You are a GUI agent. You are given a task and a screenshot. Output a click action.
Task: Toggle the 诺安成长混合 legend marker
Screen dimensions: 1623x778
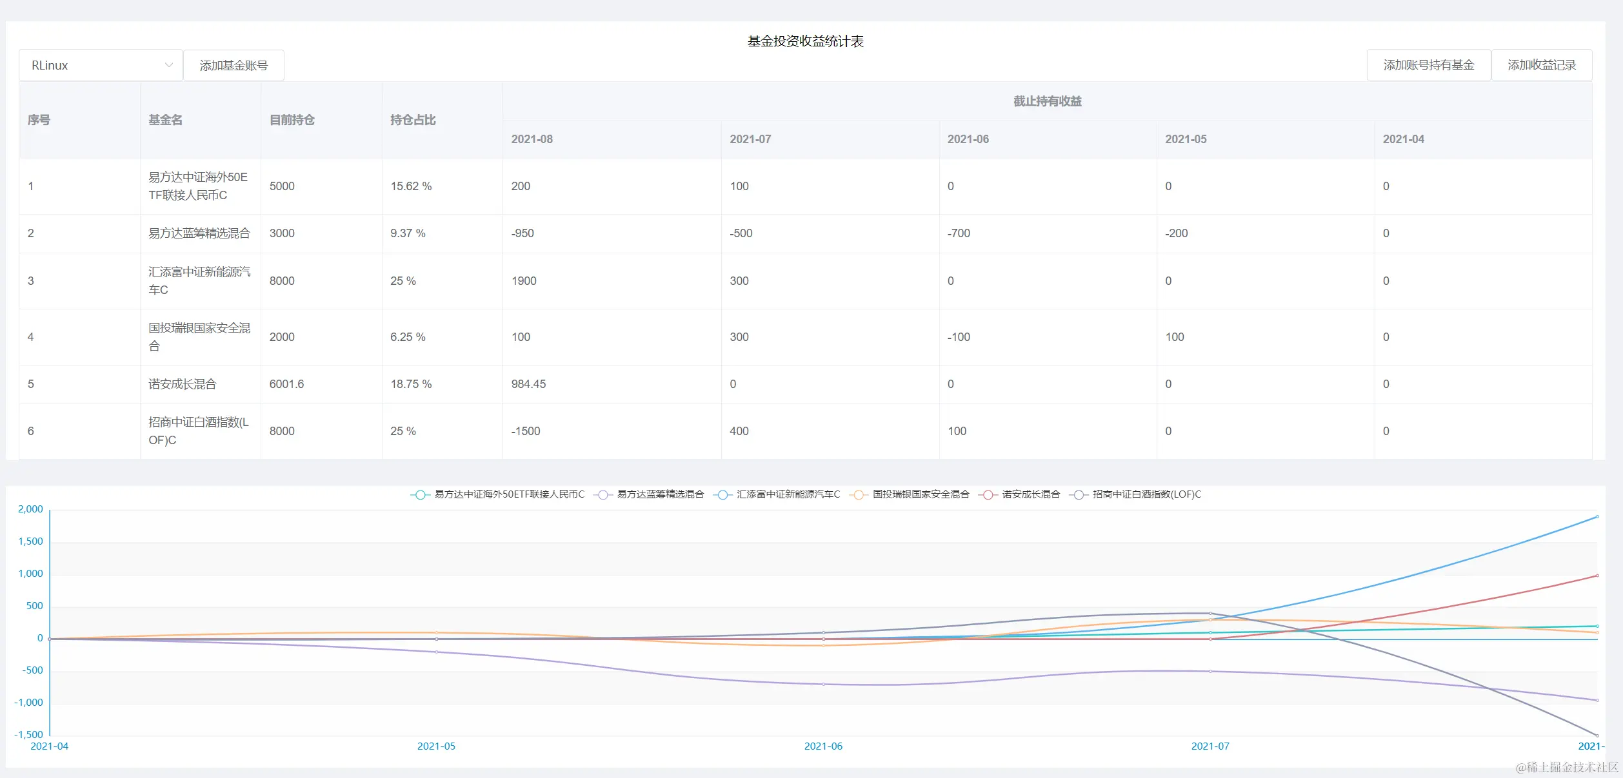tap(988, 495)
